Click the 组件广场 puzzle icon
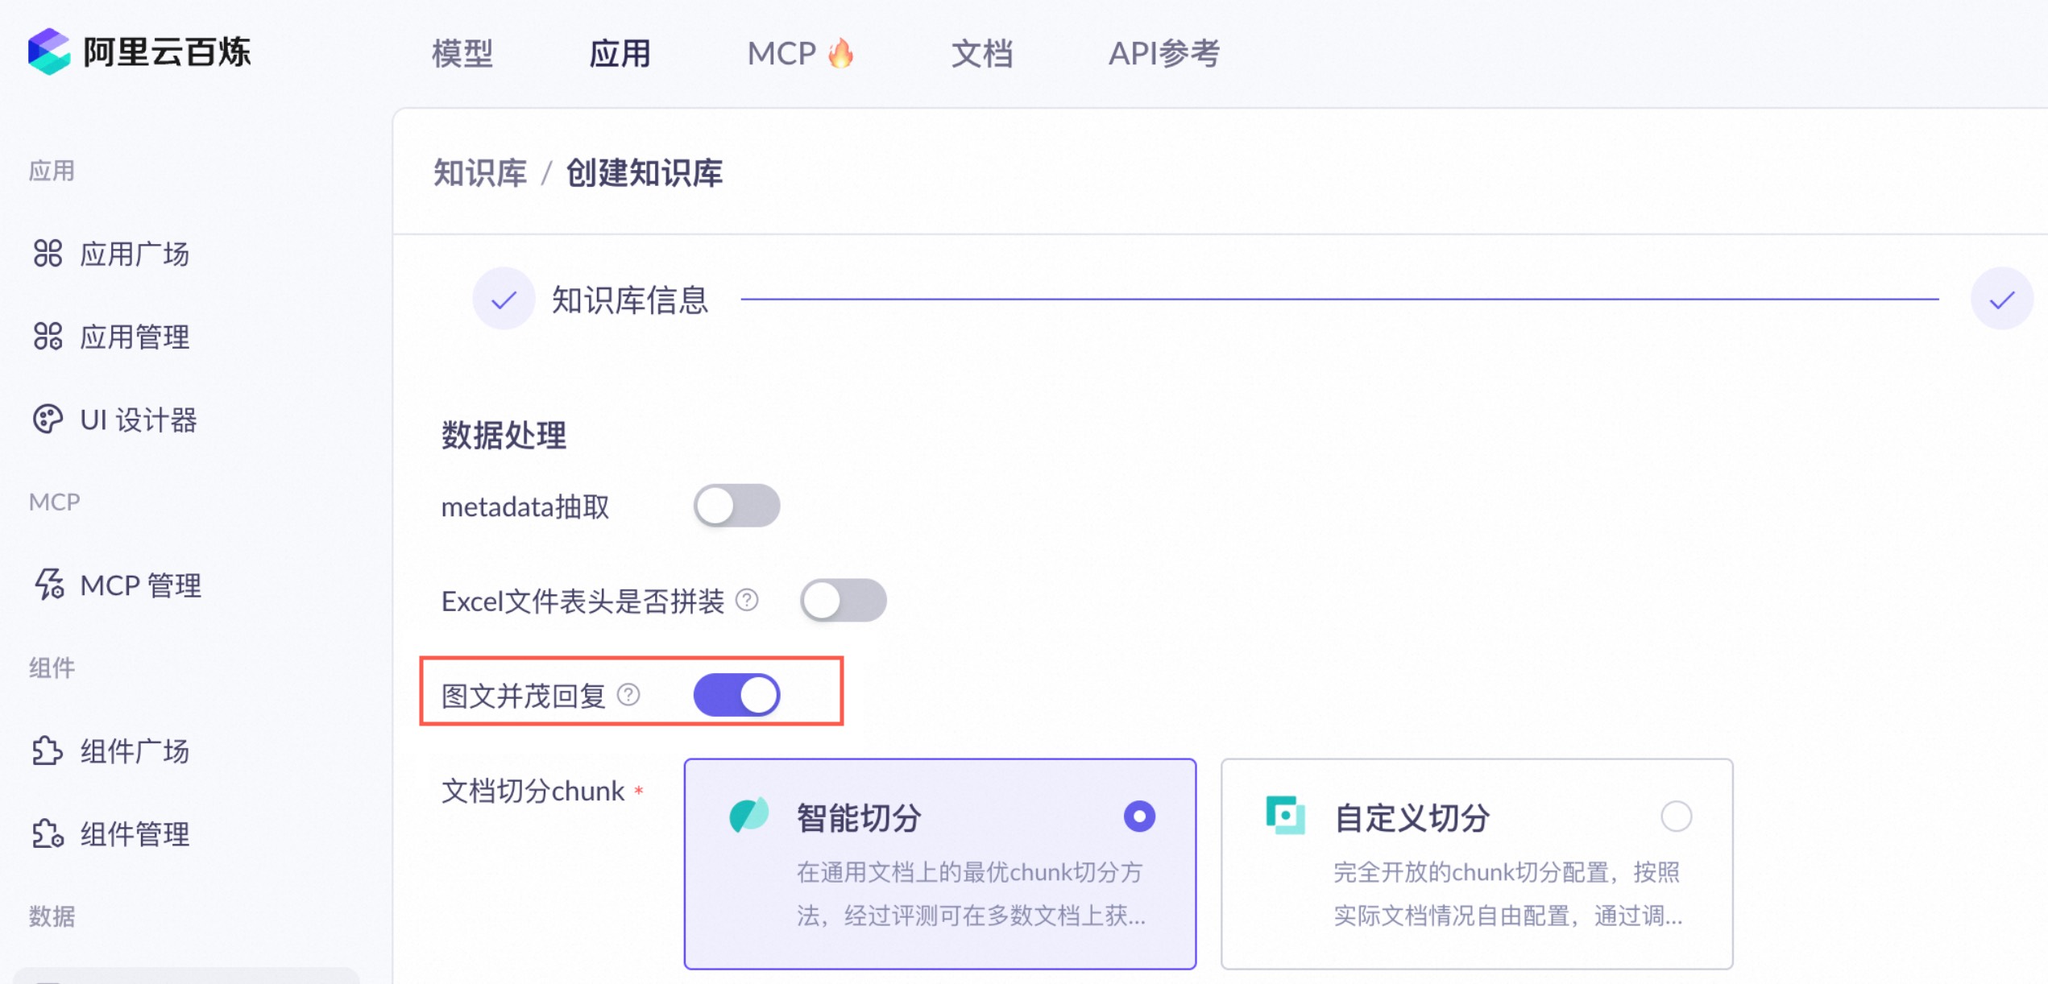2048x984 pixels. click(48, 750)
